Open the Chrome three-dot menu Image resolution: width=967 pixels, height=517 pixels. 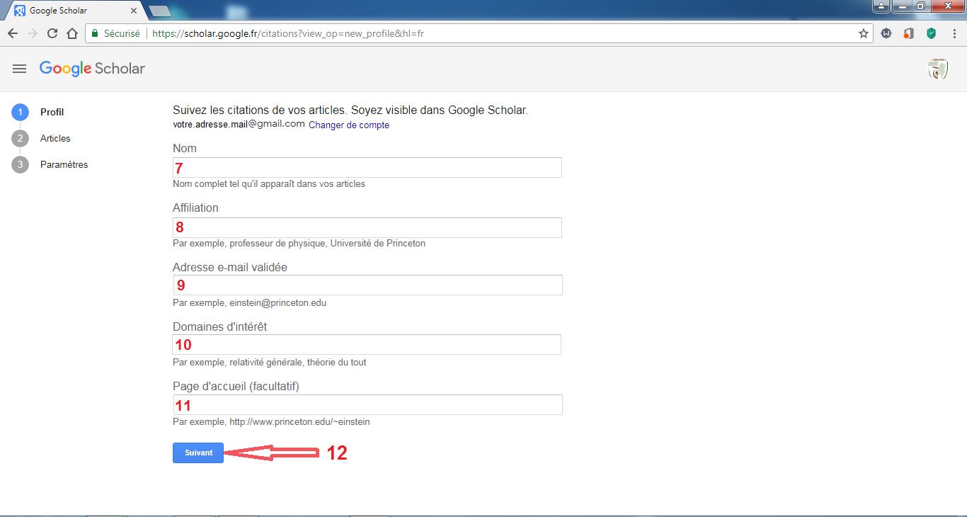954,33
